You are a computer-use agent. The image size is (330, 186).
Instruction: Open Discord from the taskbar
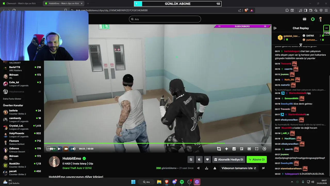[174, 182]
